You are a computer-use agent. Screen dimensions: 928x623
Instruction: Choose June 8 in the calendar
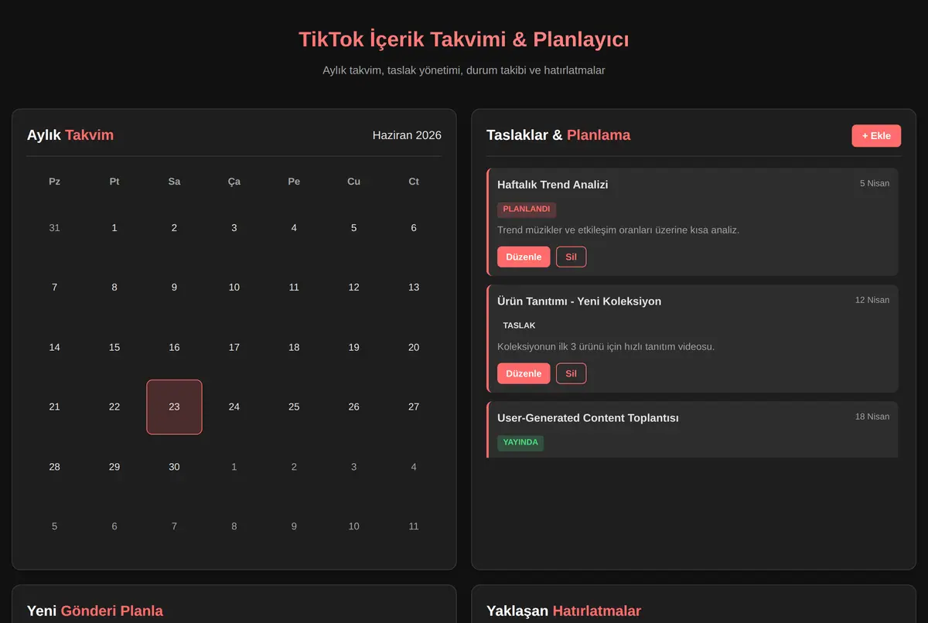[114, 287]
